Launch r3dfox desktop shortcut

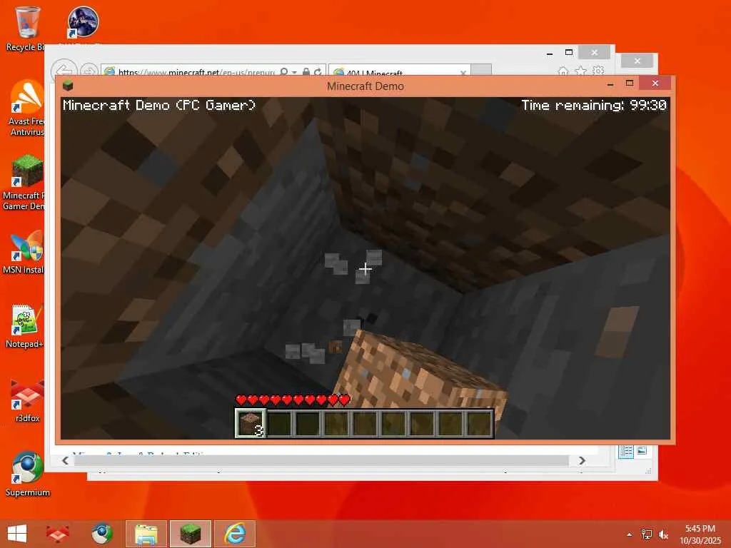(x=27, y=400)
